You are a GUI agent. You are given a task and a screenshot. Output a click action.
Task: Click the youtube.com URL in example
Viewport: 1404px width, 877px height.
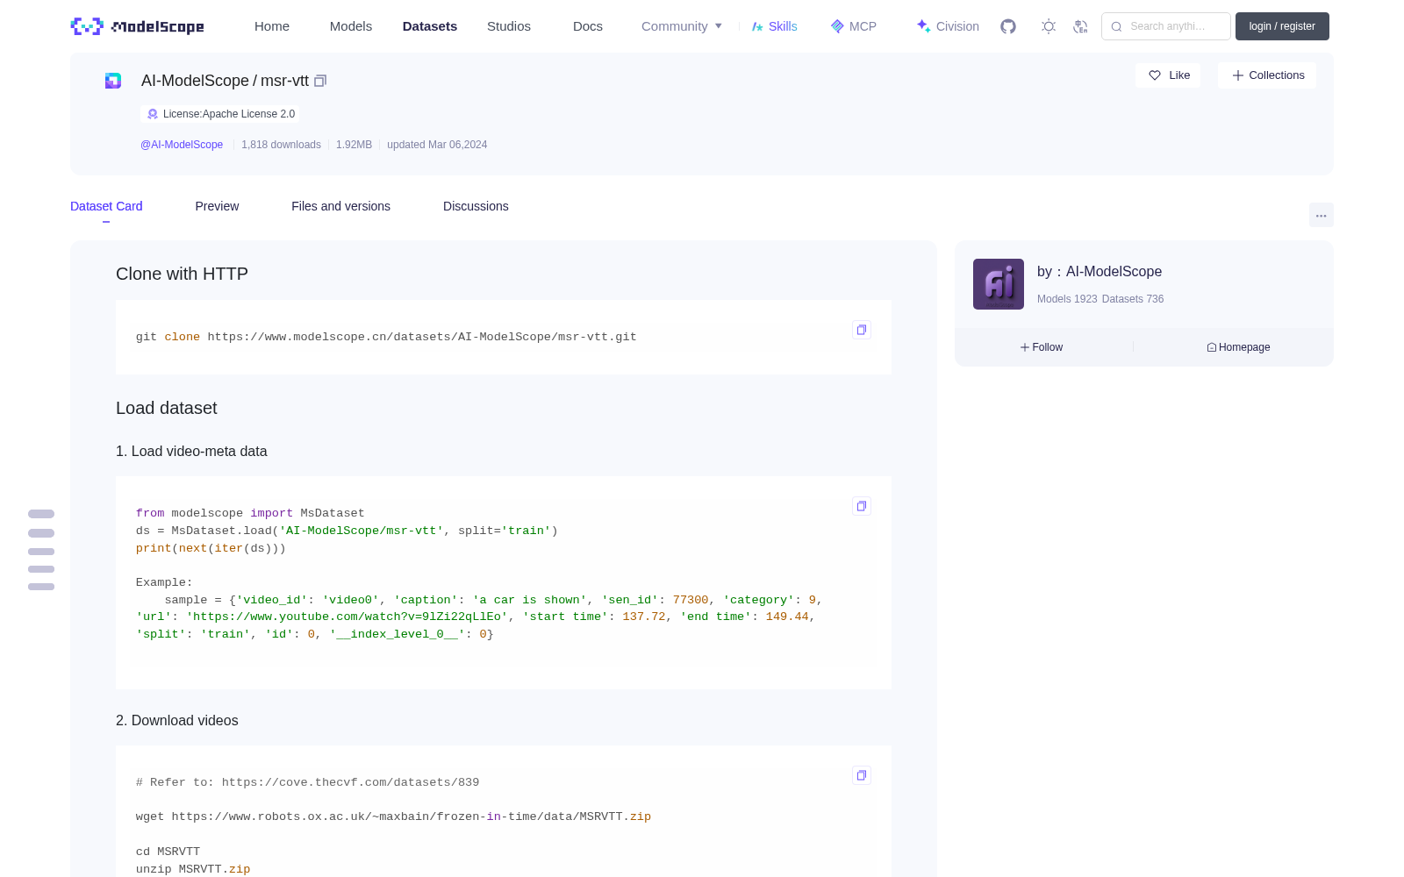click(x=347, y=617)
